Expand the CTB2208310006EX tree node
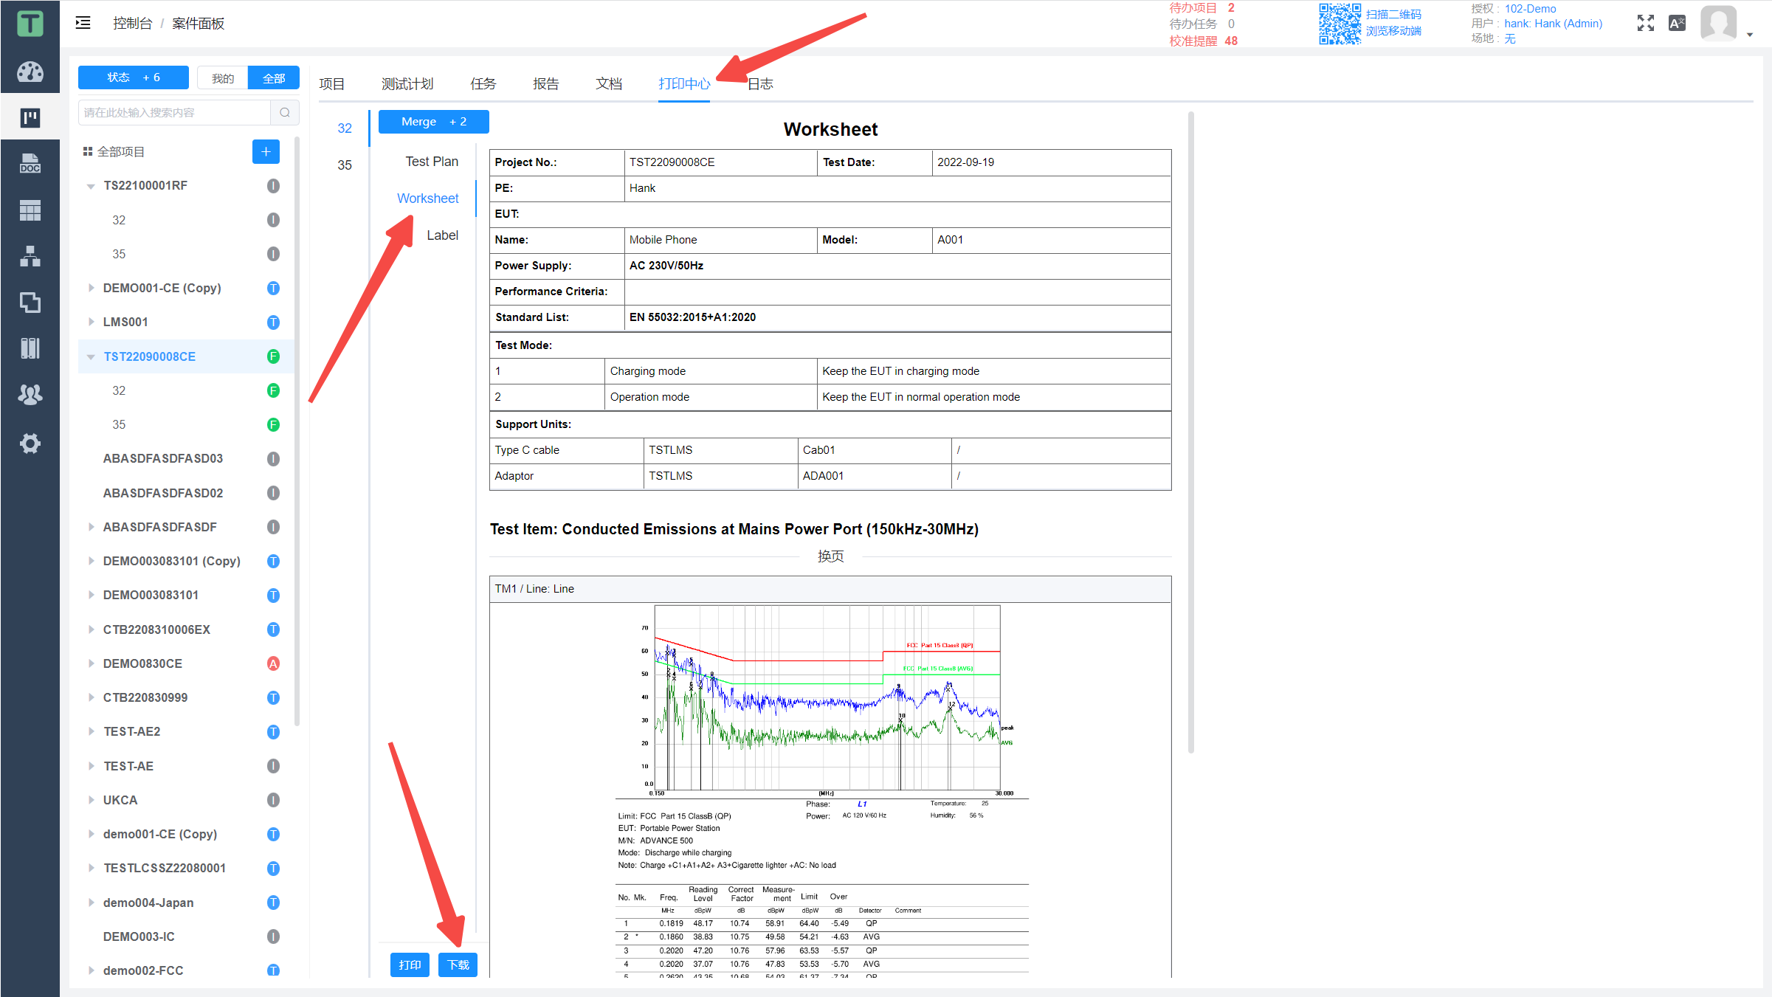Image resolution: width=1772 pixels, height=997 pixels. point(91,629)
